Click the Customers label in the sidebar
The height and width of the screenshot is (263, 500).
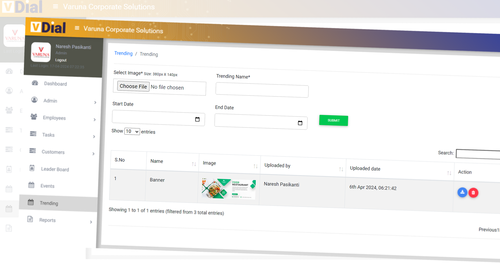pyautogui.click(x=53, y=152)
